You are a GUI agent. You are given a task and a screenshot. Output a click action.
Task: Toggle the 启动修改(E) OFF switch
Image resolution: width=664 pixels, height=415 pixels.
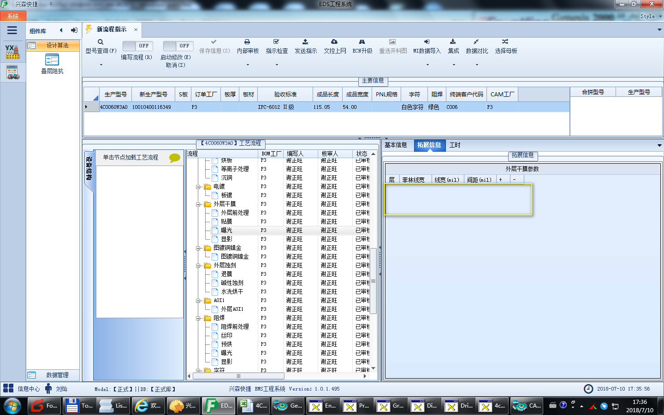click(178, 46)
